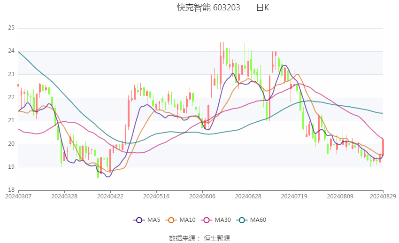Click the 日K label in title
The width and height of the screenshot is (399, 243).
262,8
